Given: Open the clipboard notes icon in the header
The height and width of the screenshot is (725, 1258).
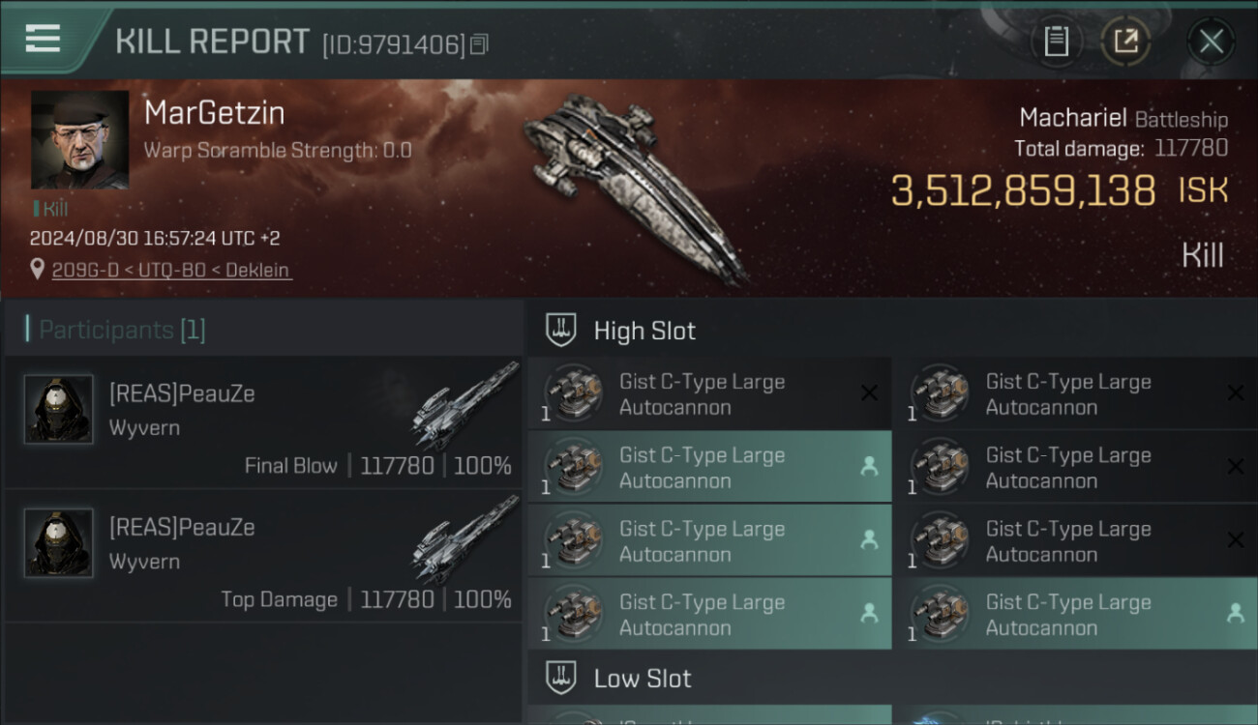Looking at the screenshot, I should click(1056, 42).
